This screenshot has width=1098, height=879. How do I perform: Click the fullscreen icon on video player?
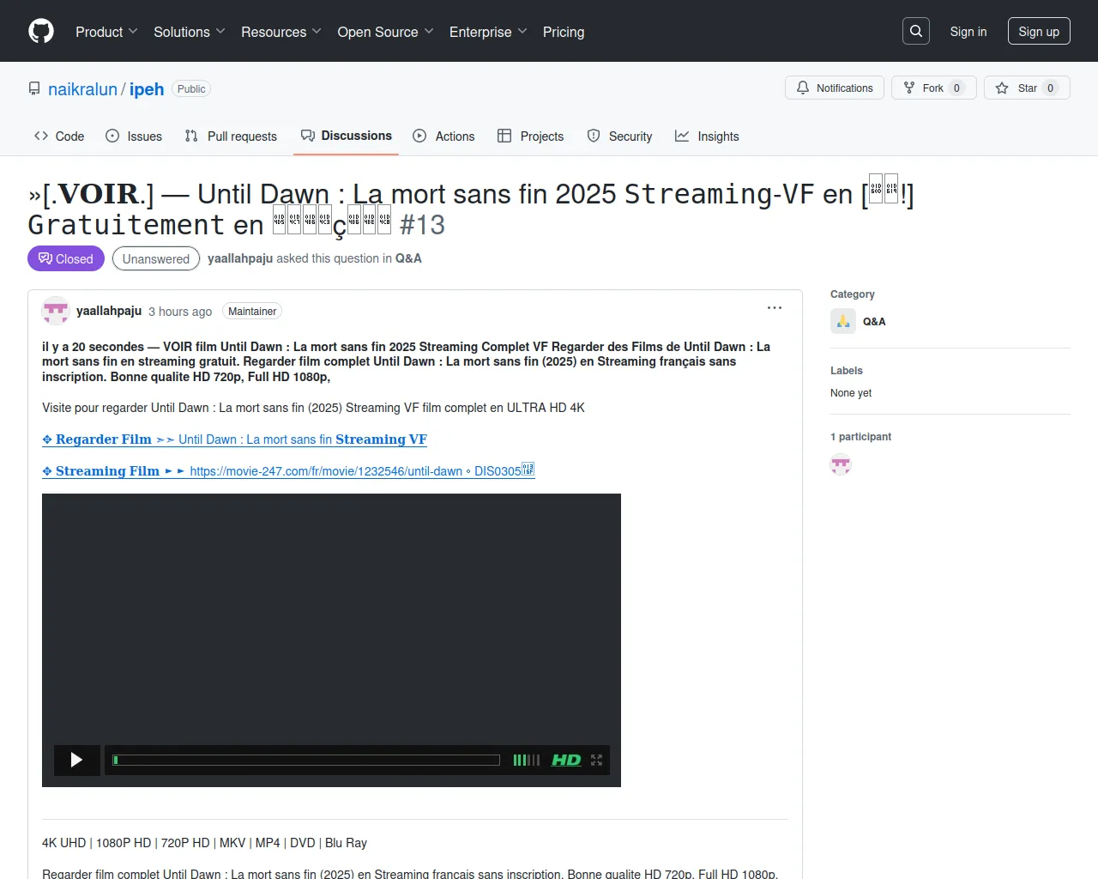pyautogui.click(x=597, y=760)
